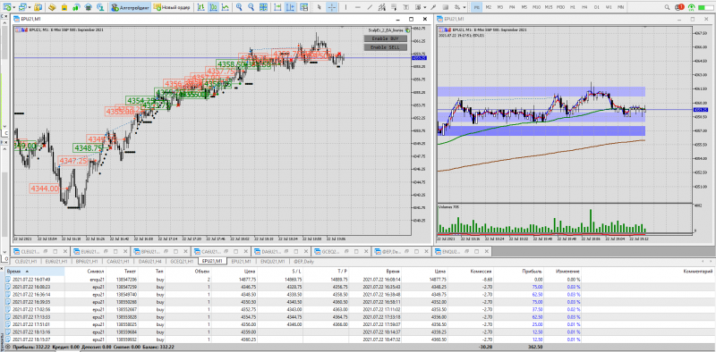Screen dimensions: 716x352
Task: Toggle the Алготрейдинг button
Action: (131, 7)
